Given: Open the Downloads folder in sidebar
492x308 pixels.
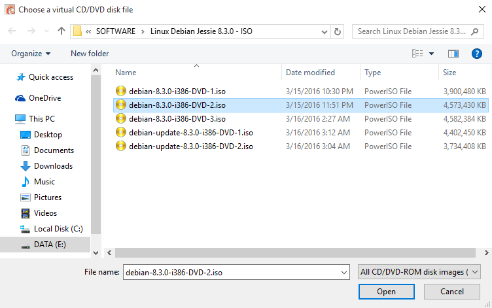Looking at the screenshot, I should coord(46,166).
